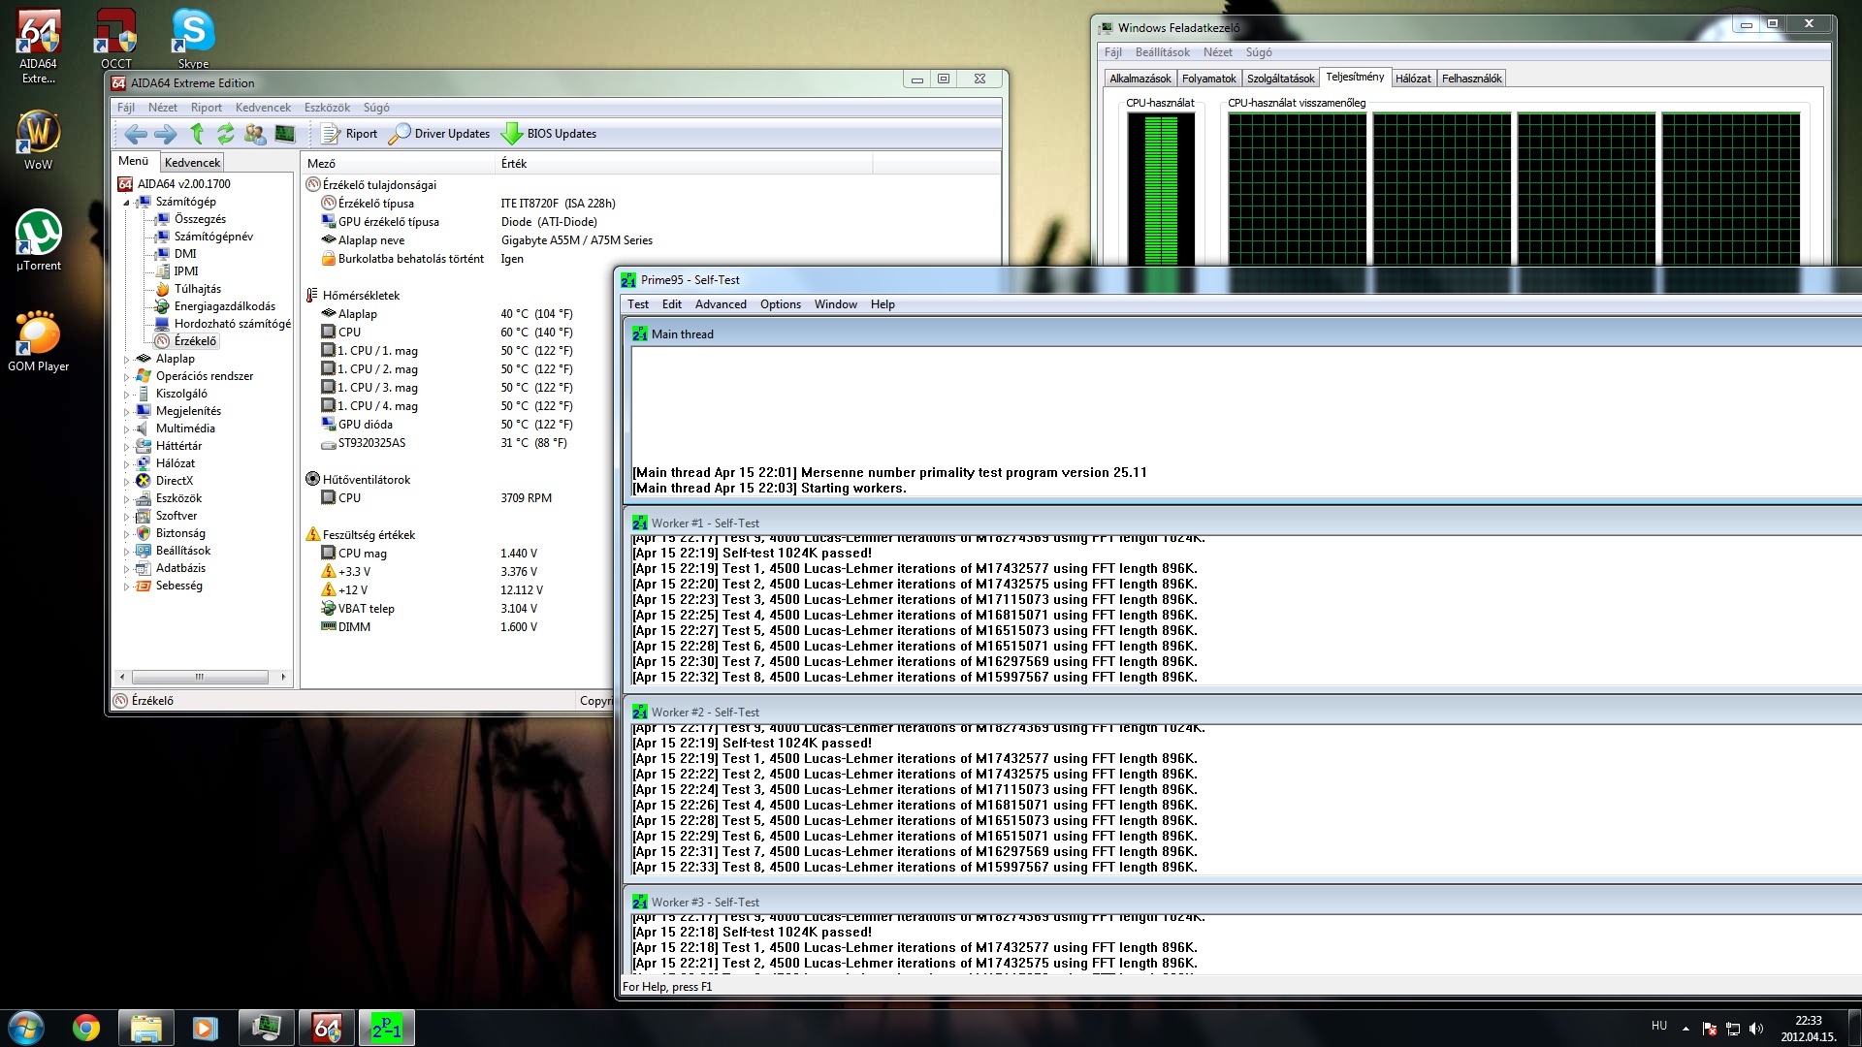
Task: Open the Kedvencek menu in AIDA64
Action: [263, 108]
